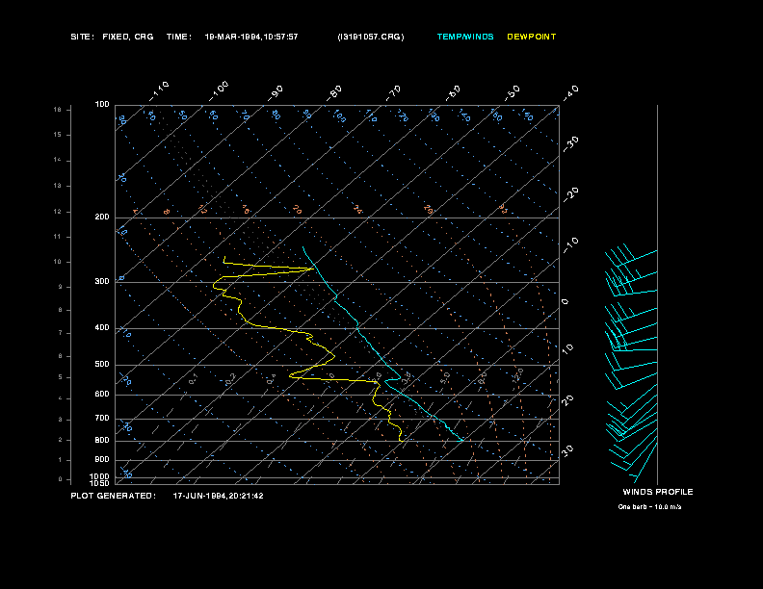The height and width of the screenshot is (589, 763).
Task: Click the 300 pressure level label
Action: (102, 281)
